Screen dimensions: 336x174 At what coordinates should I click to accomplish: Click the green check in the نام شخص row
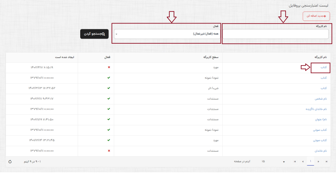pos(108,99)
